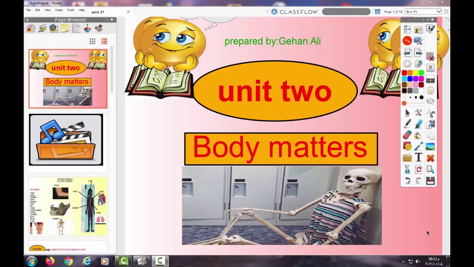Click the red X Delete icon
The width and height of the screenshot is (474, 267).
pos(430,158)
